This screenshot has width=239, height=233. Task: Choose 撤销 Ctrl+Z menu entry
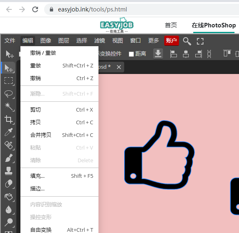(60, 78)
